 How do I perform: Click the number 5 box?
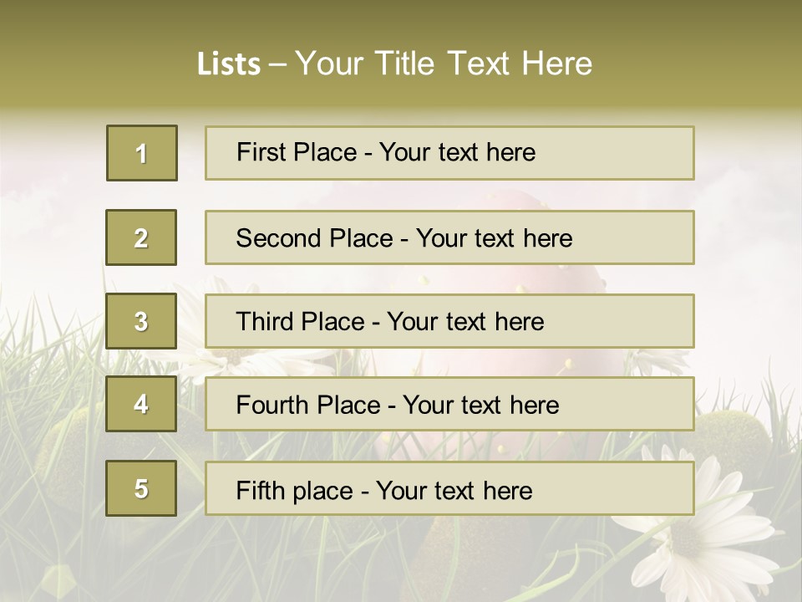click(x=141, y=488)
